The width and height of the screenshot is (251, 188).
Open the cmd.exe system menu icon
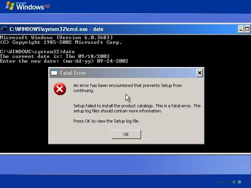click(x=4, y=29)
